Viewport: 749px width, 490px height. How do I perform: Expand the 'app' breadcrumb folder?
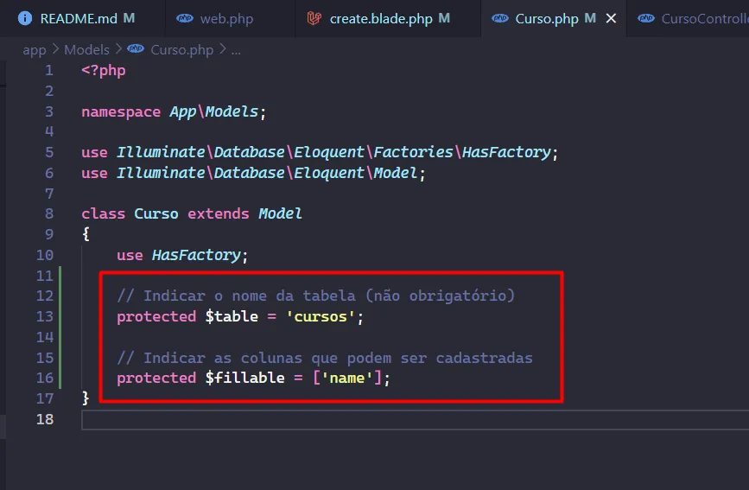coord(34,49)
